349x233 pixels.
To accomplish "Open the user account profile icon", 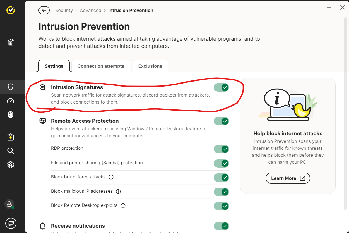I will (x=9, y=204).
